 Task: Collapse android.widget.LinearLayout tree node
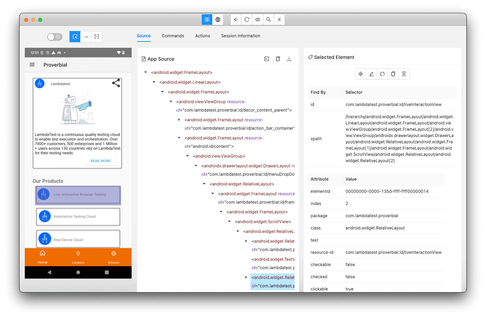point(154,82)
